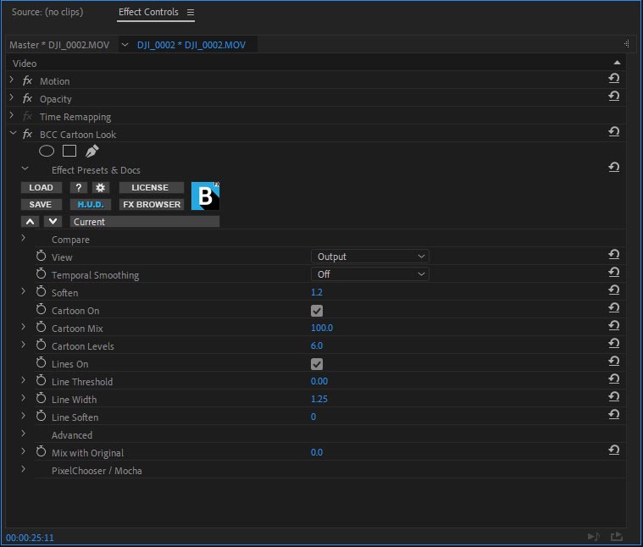Click the SAVE preset button
643x547 pixels.
click(42, 204)
